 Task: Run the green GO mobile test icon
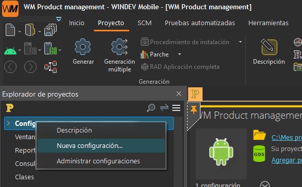tap(51, 48)
